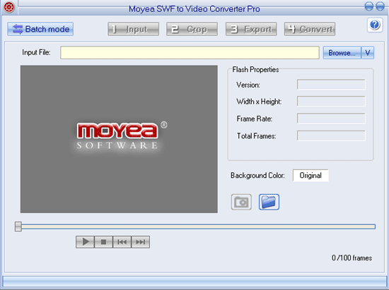Click the bottom conversion progress bar
This screenshot has height=290, width=389.
pos(194,282)
